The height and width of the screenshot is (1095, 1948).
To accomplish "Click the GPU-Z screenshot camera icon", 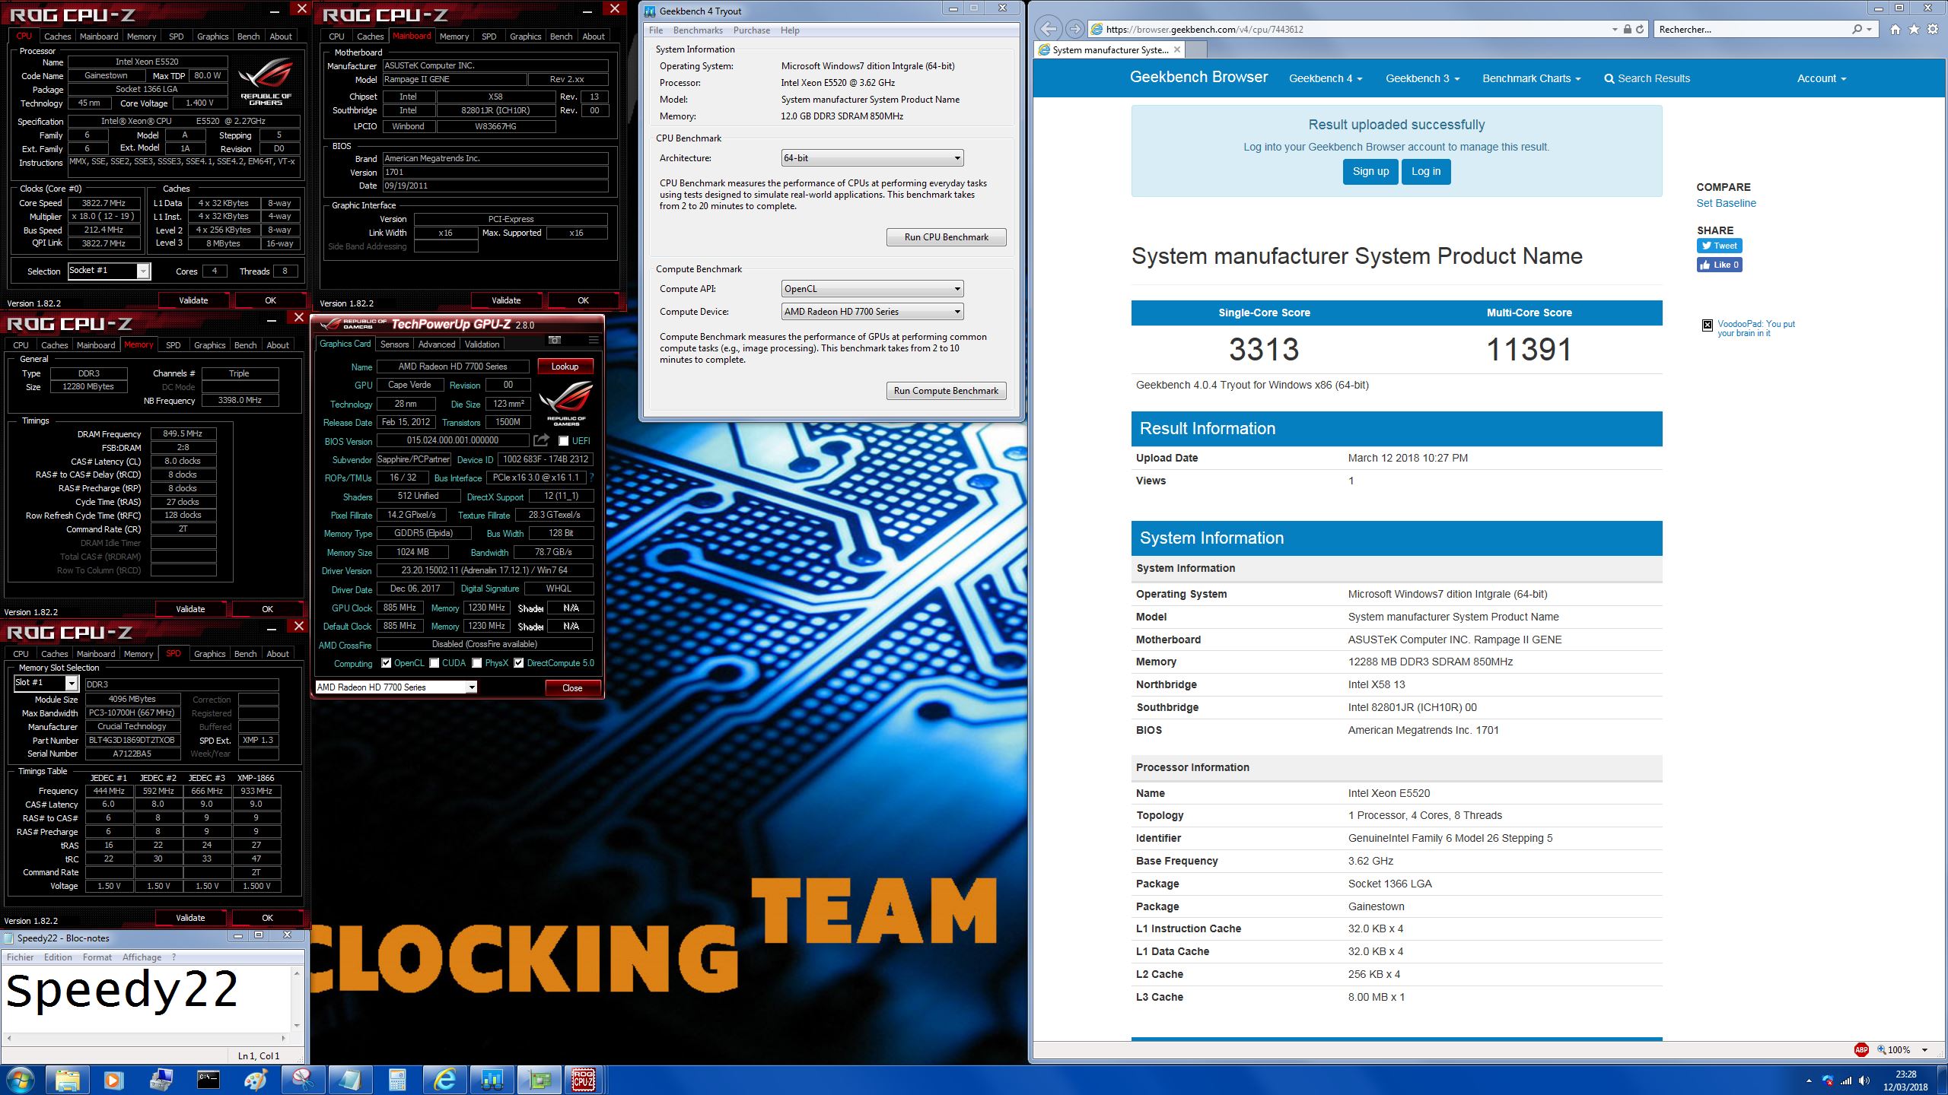I will (555, 340).
